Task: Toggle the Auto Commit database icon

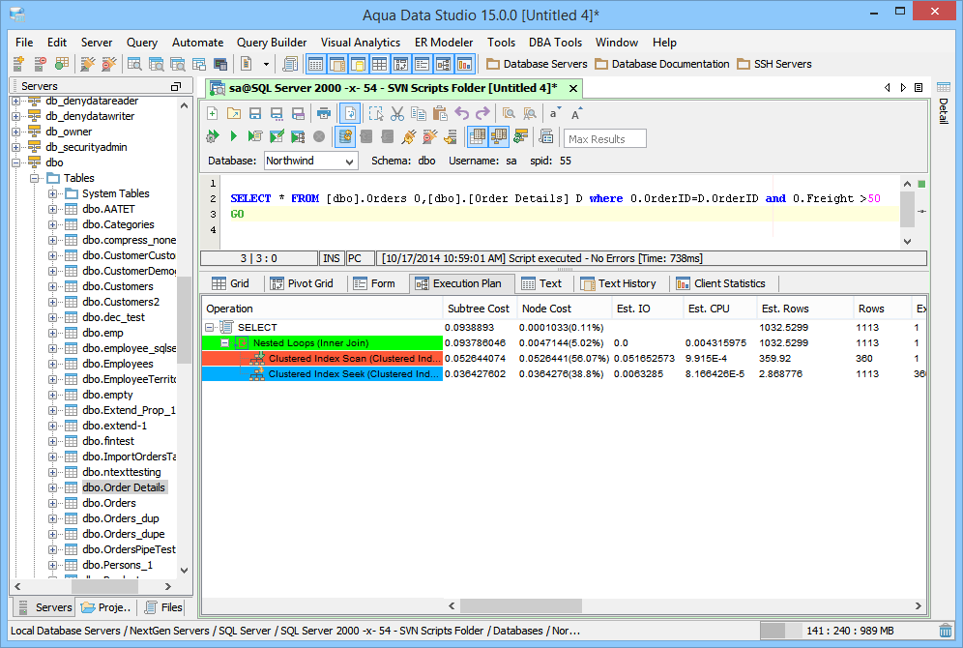Action: coord(345,136)
